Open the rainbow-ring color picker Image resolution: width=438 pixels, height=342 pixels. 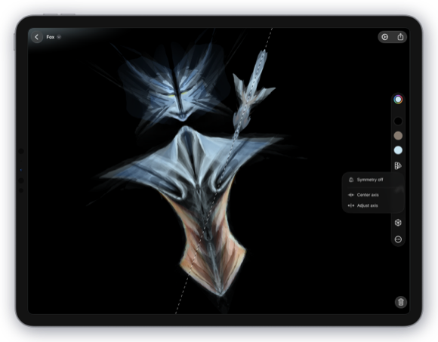(x=398, y=100)
